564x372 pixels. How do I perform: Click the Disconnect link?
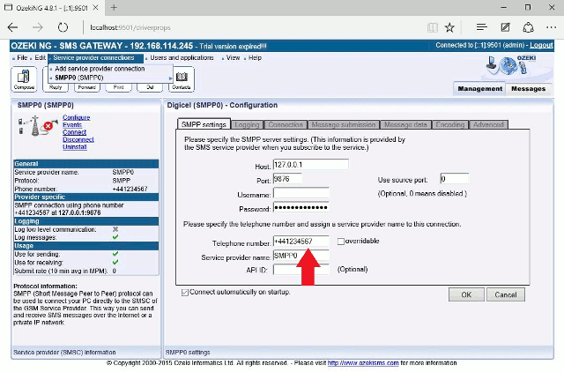click(78, 139)
